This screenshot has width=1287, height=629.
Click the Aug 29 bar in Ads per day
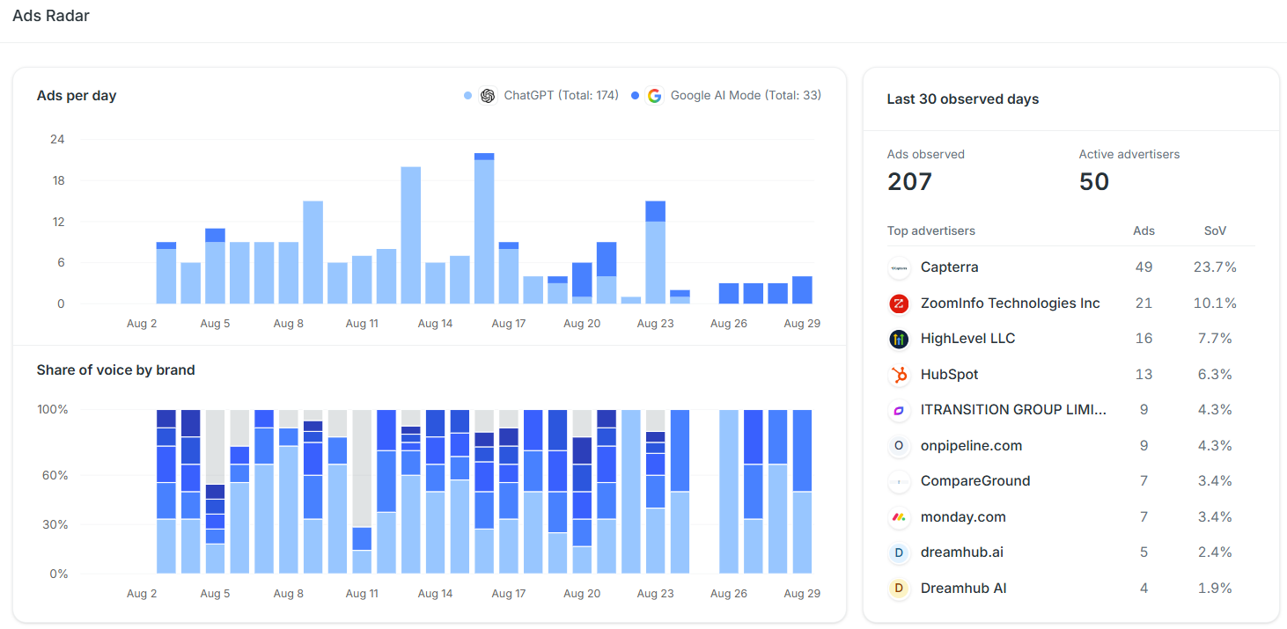(x=802, y=290)
